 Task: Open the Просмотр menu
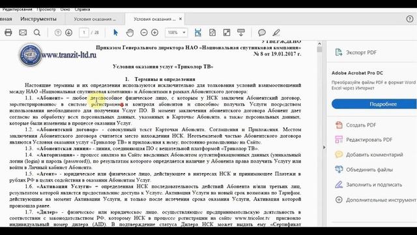point(46,9)
